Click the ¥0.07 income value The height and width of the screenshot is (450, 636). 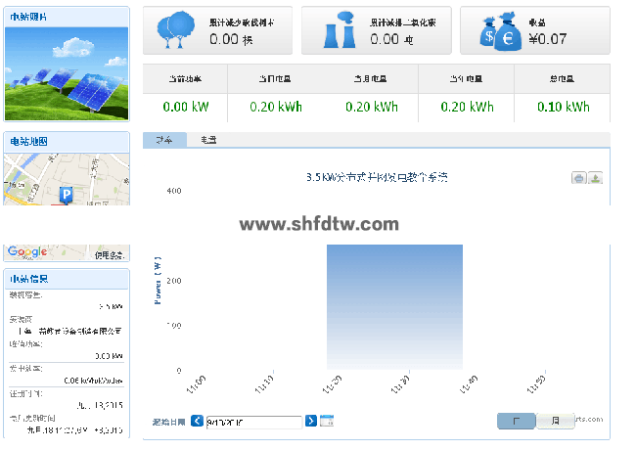pos(547,39)
